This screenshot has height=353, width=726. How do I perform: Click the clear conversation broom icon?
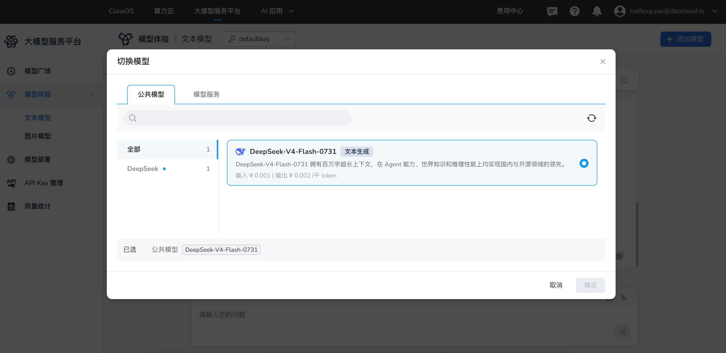(623, 297)
